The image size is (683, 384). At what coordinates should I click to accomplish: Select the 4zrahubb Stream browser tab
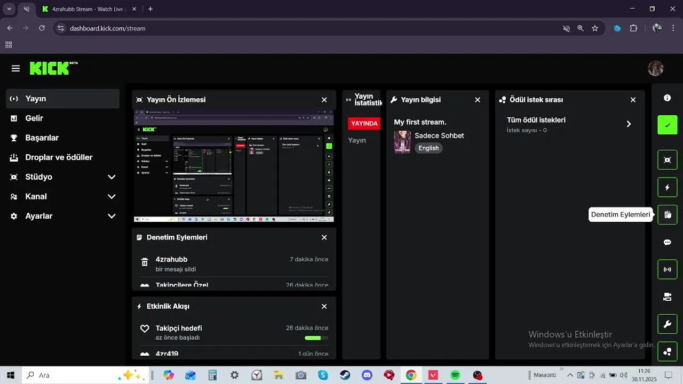coord(89,9)
